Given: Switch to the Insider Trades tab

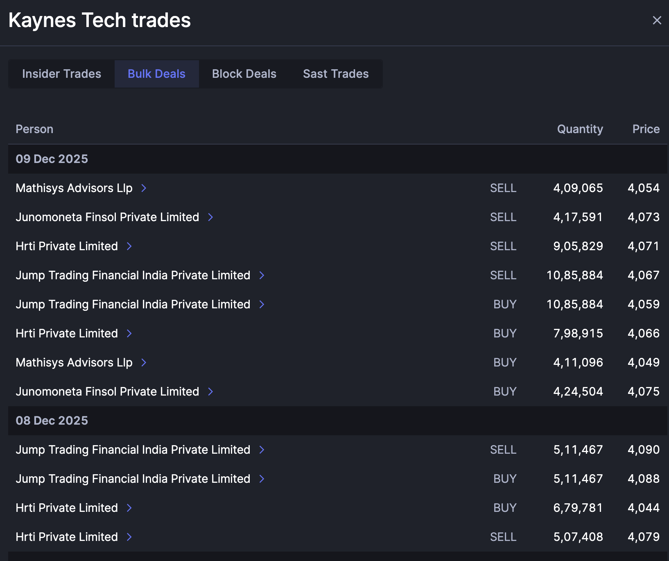Looking at the screenshot, I should (x=61, y=74).
